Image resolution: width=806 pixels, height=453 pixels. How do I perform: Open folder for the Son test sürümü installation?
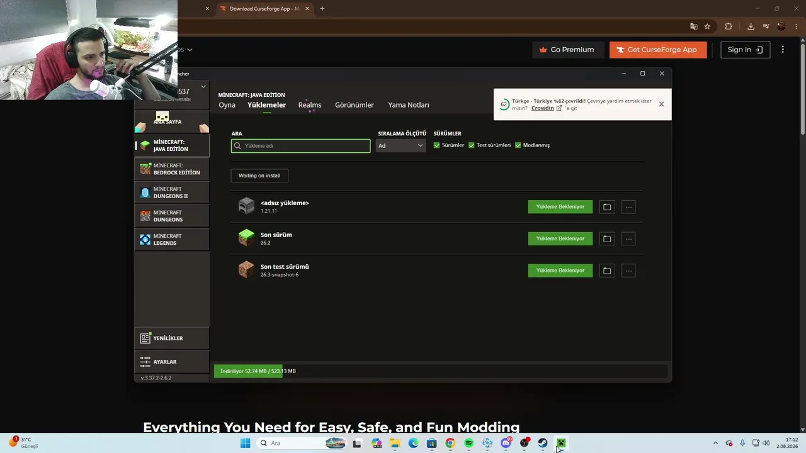607,271
